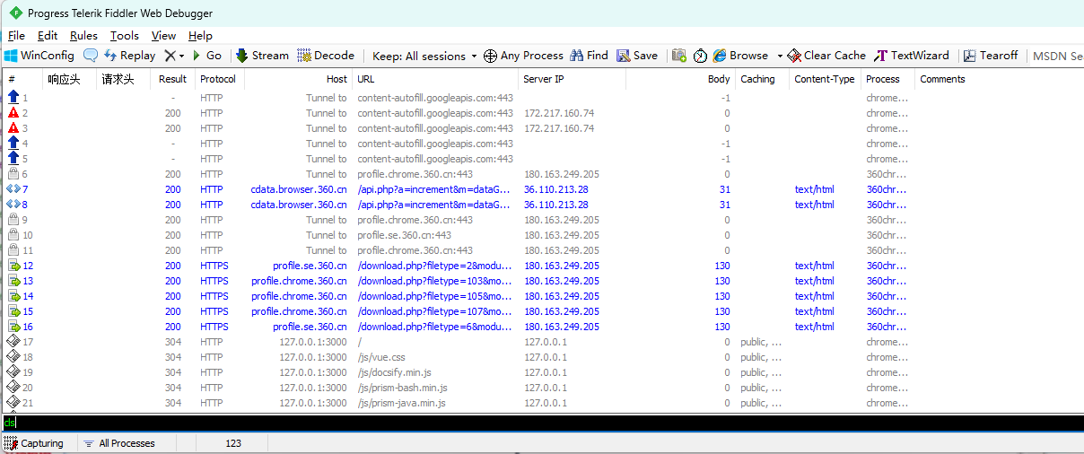Click the QuickExec command input box
This screenshot has width=1084, height=454.
tap(542, 423)
